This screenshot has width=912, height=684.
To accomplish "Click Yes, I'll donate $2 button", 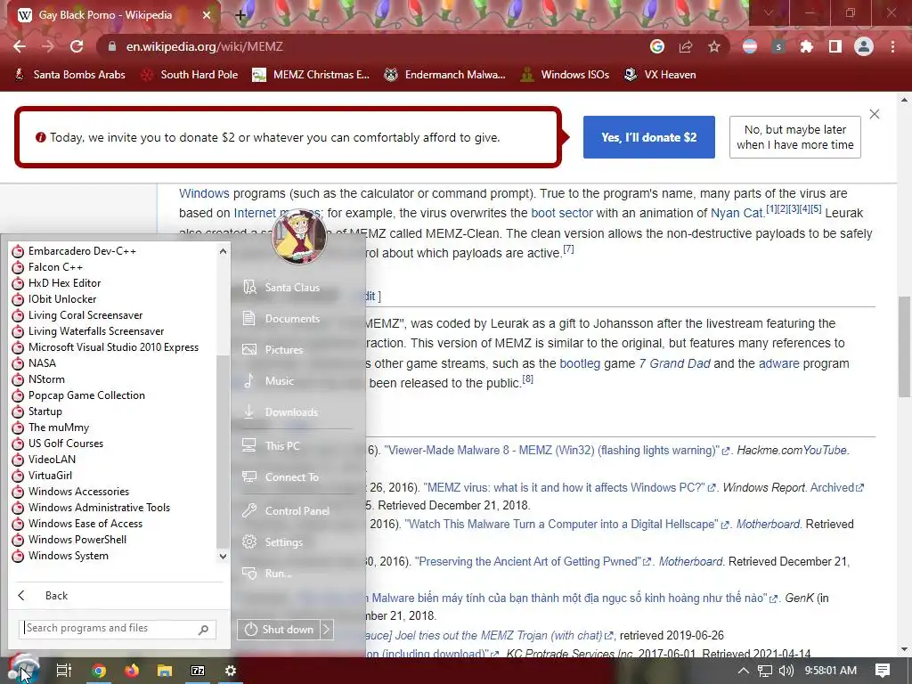I will pos(649,137).
